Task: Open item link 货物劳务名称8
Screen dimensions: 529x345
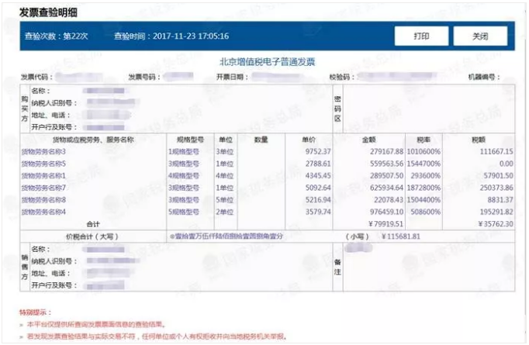Action: coord(43,200)
